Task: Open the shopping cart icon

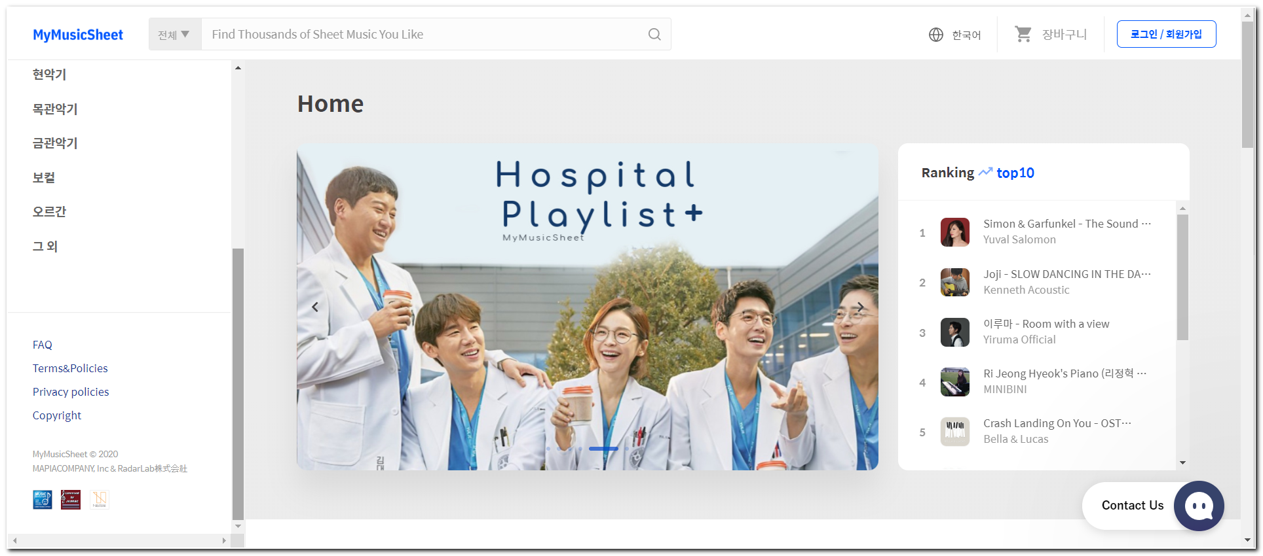Action: tap(1023, 34)
